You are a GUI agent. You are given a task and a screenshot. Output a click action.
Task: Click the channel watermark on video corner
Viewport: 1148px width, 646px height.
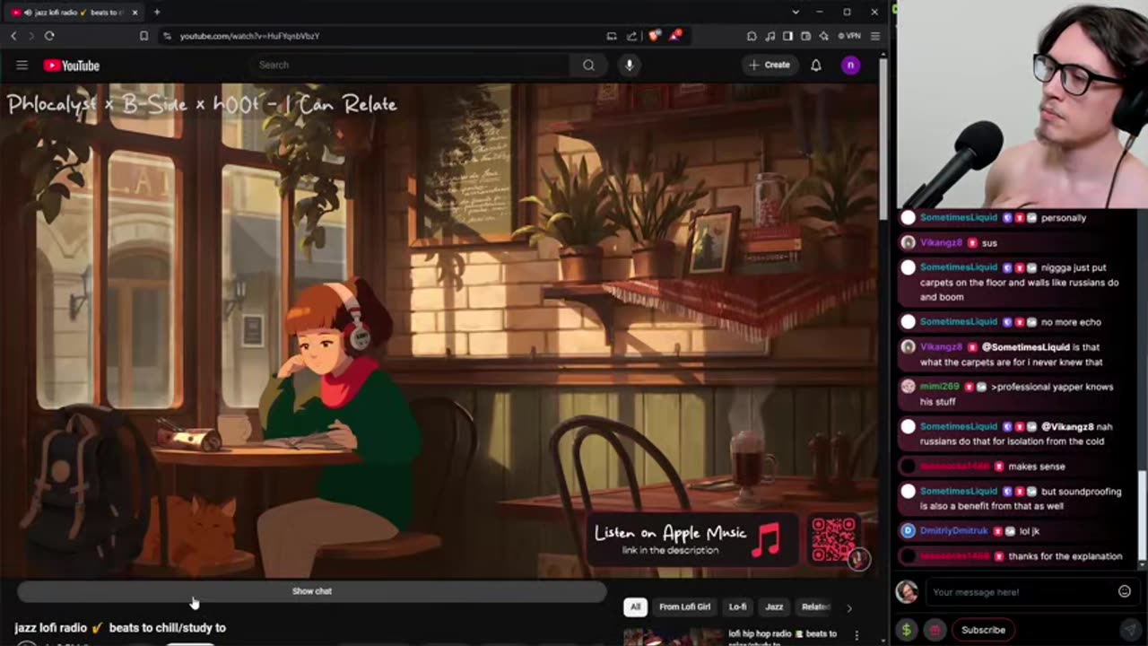point(858,559)
